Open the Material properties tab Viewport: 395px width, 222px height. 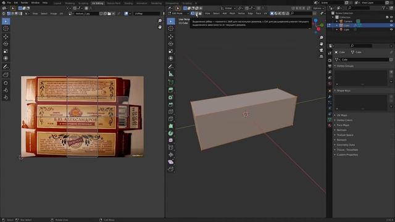pyautogui.click(x=330, y=125)
